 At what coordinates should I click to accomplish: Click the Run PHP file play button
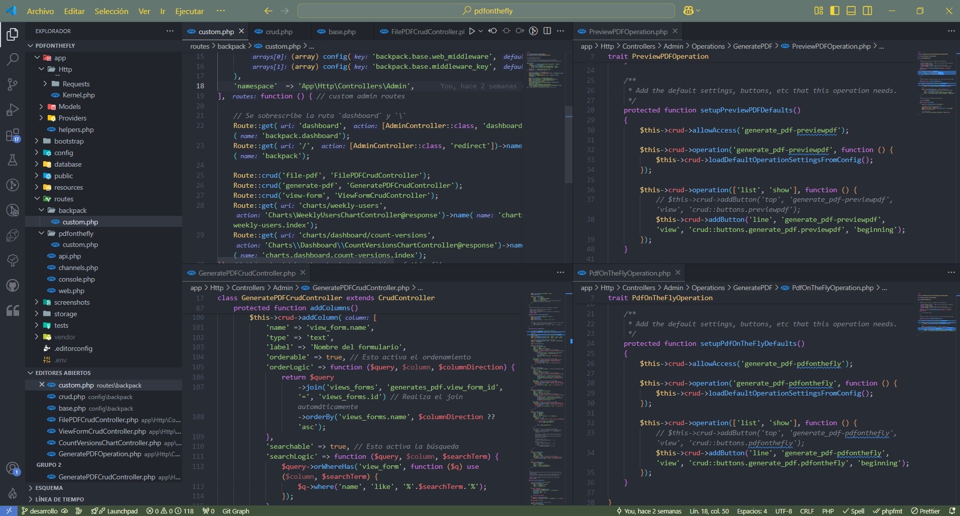[x=472, y=31]
